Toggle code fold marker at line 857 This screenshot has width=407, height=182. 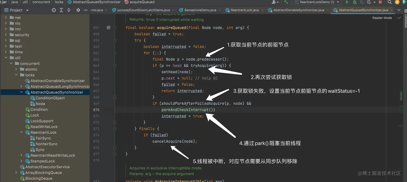pyautogui.click(x=115, y=28)
